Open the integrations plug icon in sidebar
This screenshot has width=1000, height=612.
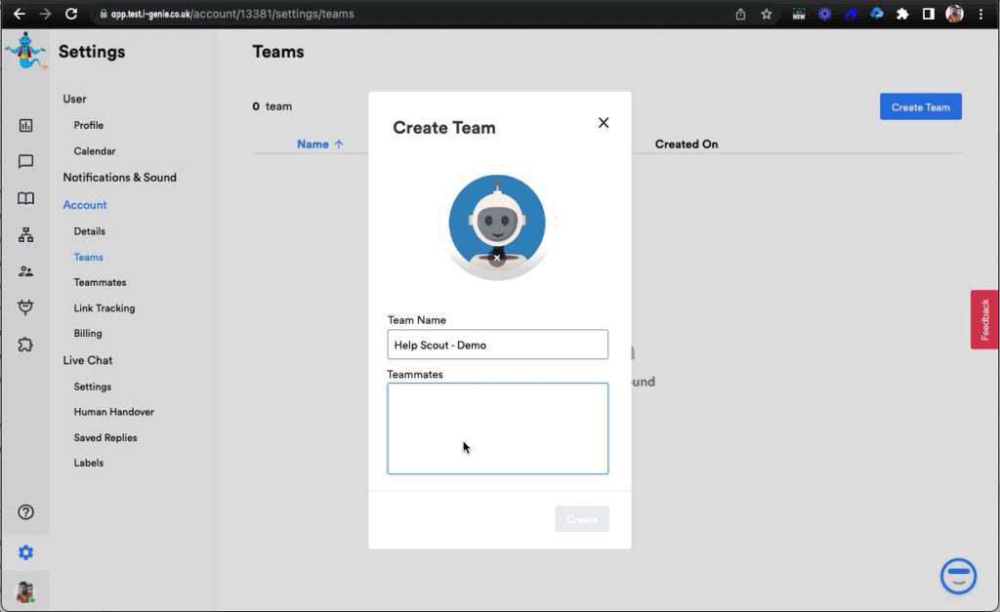[x=25, y=307]
